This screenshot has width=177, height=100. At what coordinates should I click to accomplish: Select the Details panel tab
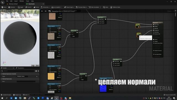point(4,68)
